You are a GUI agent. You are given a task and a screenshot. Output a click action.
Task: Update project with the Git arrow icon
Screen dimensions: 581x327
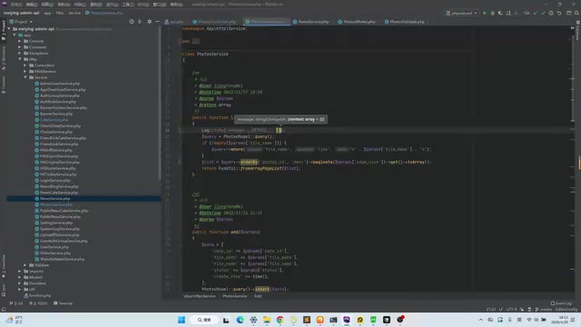click(x=535, y=13)
